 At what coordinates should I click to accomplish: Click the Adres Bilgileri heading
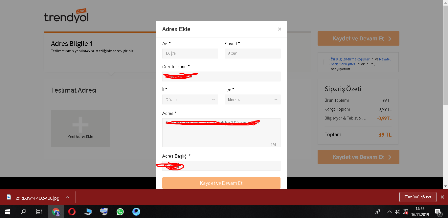pyautogui.click(x=71, y=44)
